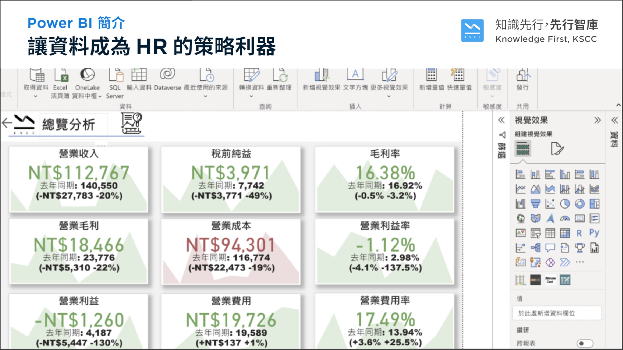Click the SQL Server ribbon button
623x350 pixels.
(115, 84)
